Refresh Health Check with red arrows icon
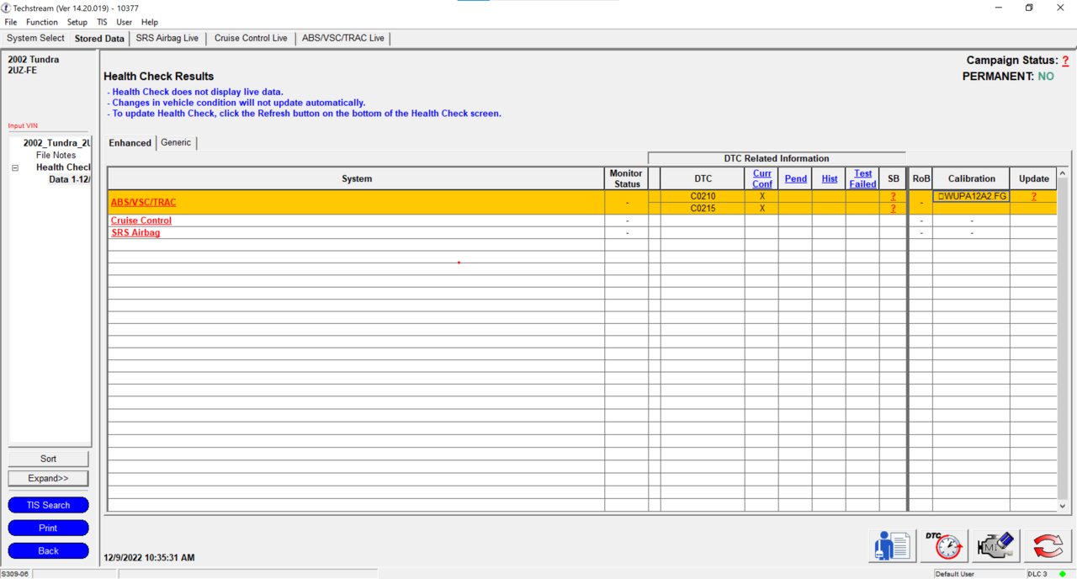Screen dimensions: 1077x579 coord(1048,546)
